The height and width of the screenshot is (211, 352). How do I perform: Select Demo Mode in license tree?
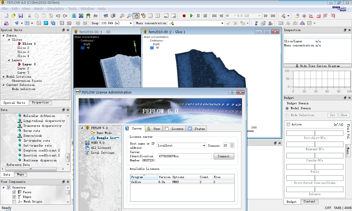tap(104, 133)
